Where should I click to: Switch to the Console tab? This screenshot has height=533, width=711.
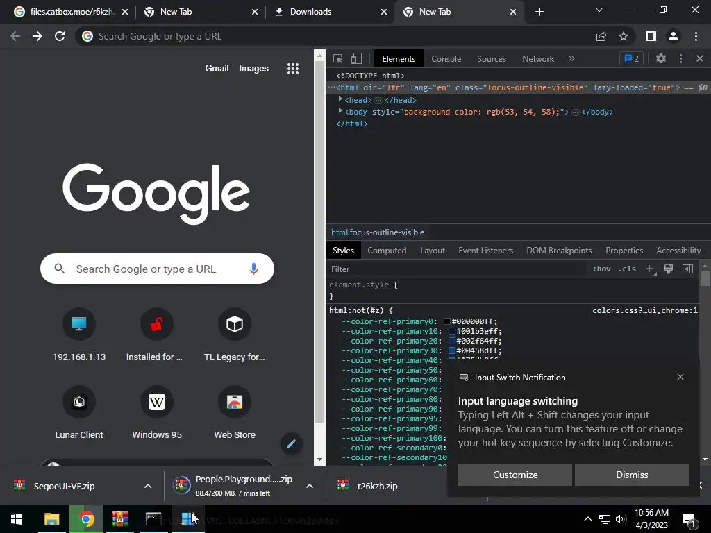click(x=446, y=59)
